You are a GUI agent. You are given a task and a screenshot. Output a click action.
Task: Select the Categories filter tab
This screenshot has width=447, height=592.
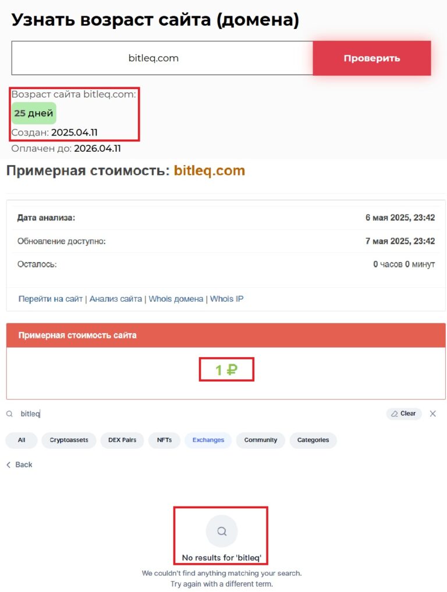[313, 440]
